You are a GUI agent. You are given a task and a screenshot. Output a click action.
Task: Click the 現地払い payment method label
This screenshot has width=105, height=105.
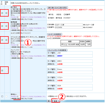click(x=14, y=94)
